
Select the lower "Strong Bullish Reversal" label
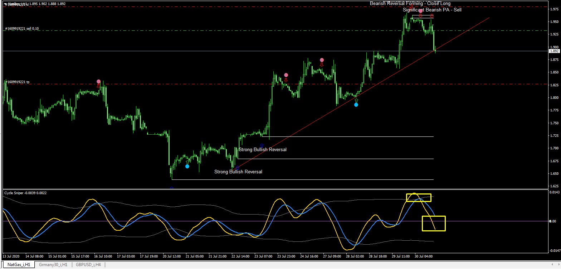pos(238,172)
